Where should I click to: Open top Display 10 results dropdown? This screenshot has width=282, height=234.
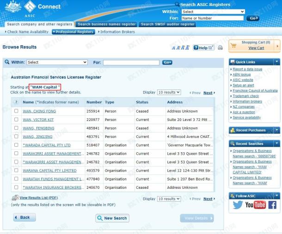point(169,92)
